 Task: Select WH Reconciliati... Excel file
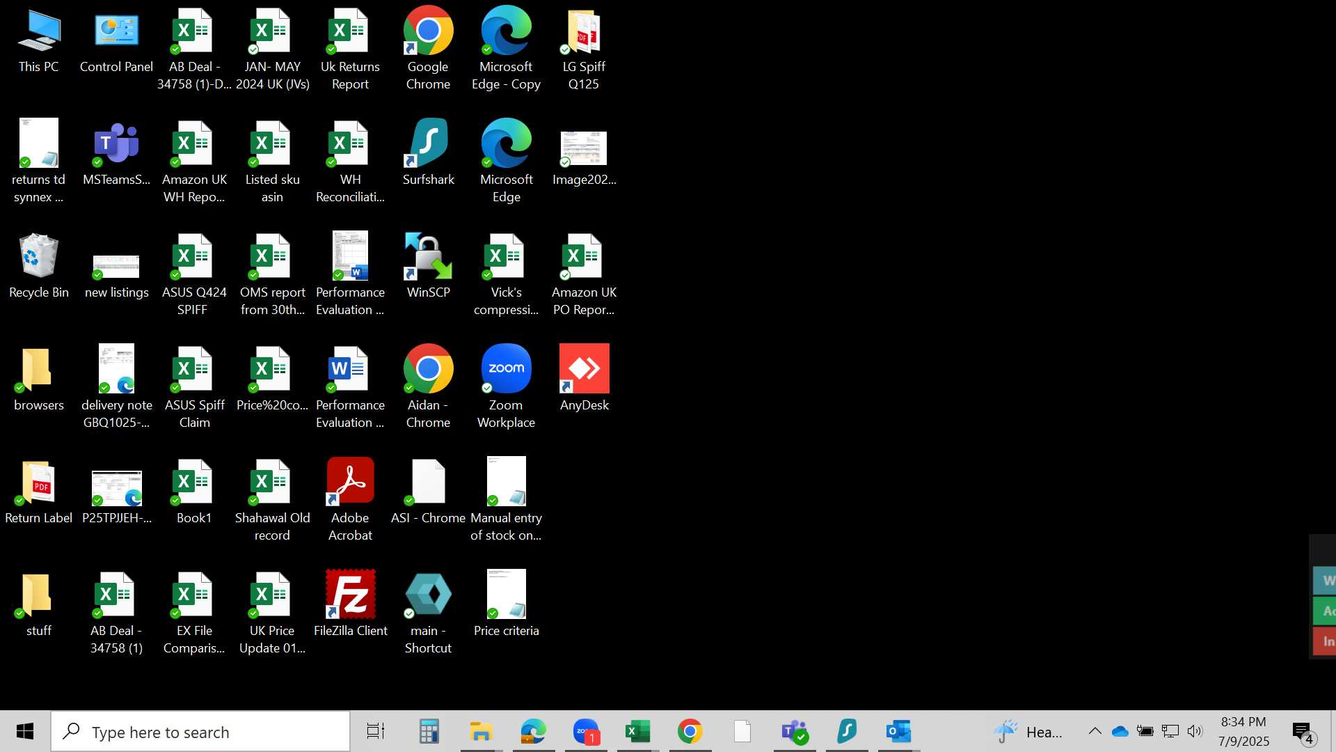[x=350, y=162]
